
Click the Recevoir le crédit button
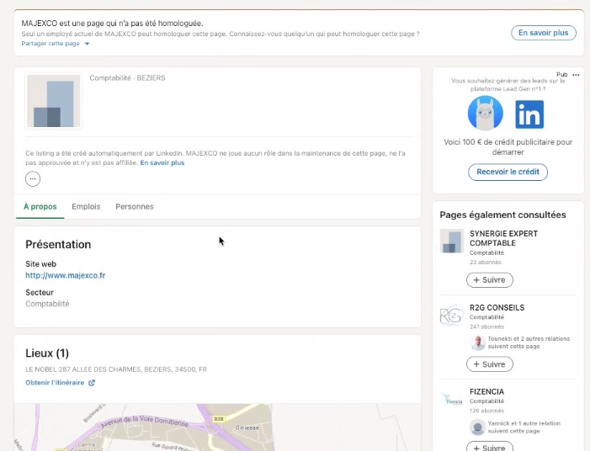(x=508, y=172)
